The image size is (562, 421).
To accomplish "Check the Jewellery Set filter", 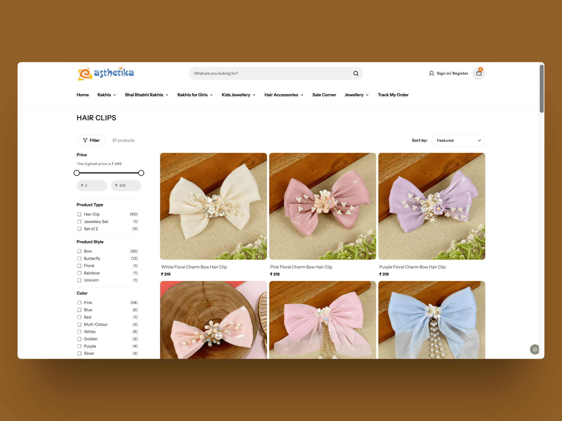I will pyautogui.click(x=79, y=222).
